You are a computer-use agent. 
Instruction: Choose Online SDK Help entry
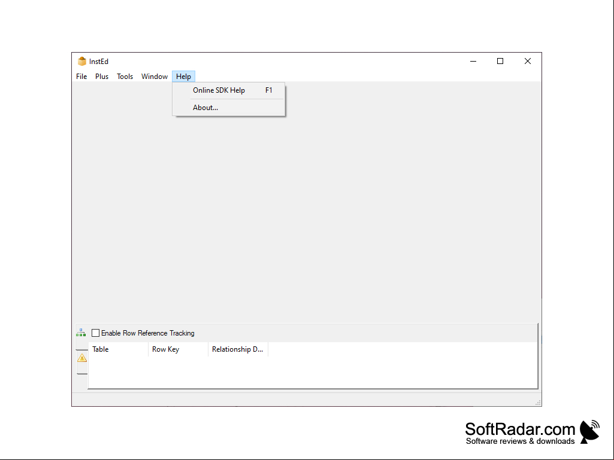[x=229, y=90]
